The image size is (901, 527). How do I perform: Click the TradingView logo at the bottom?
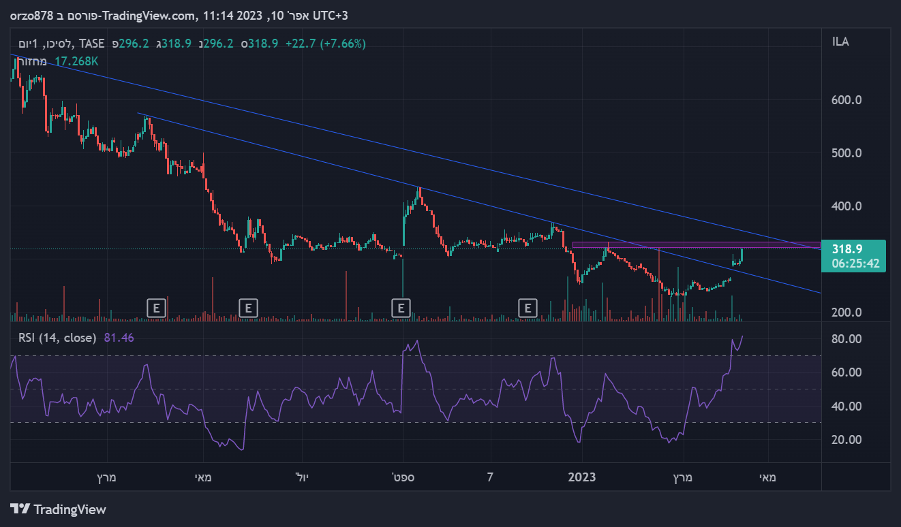[59, 509]
